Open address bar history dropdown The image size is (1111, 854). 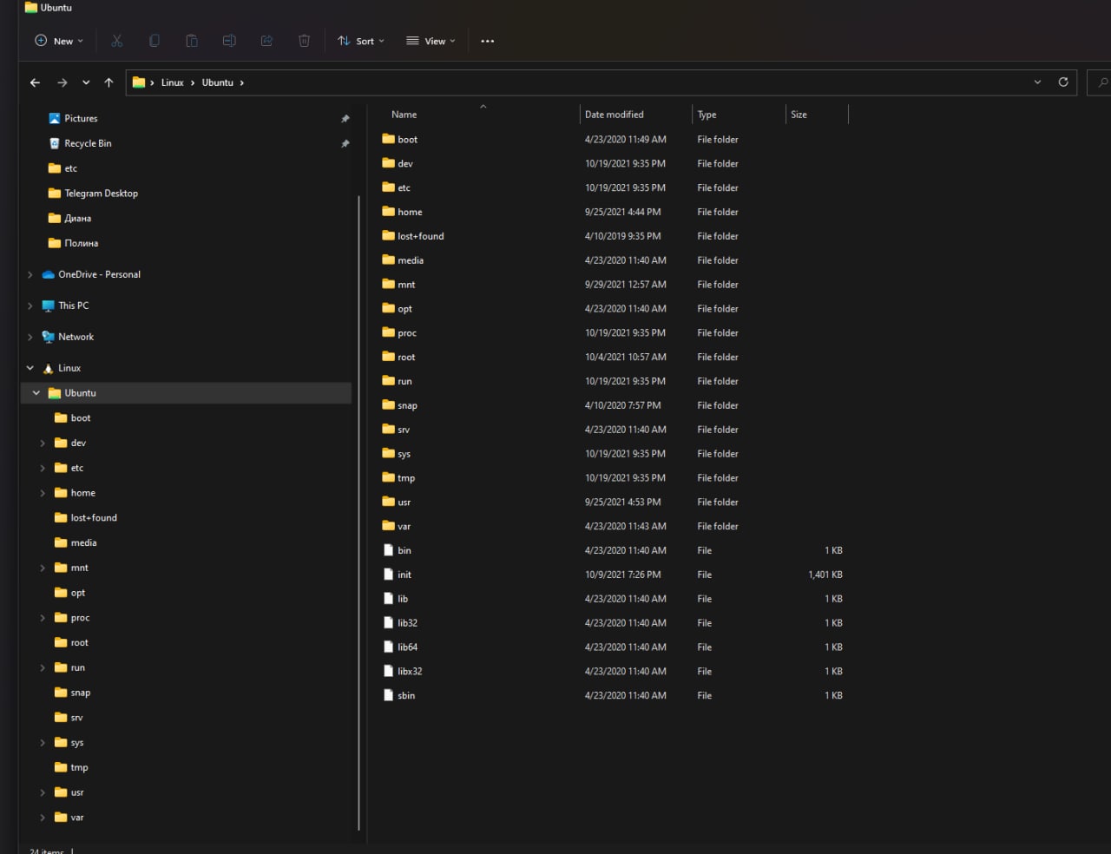tap(1037, 82)
